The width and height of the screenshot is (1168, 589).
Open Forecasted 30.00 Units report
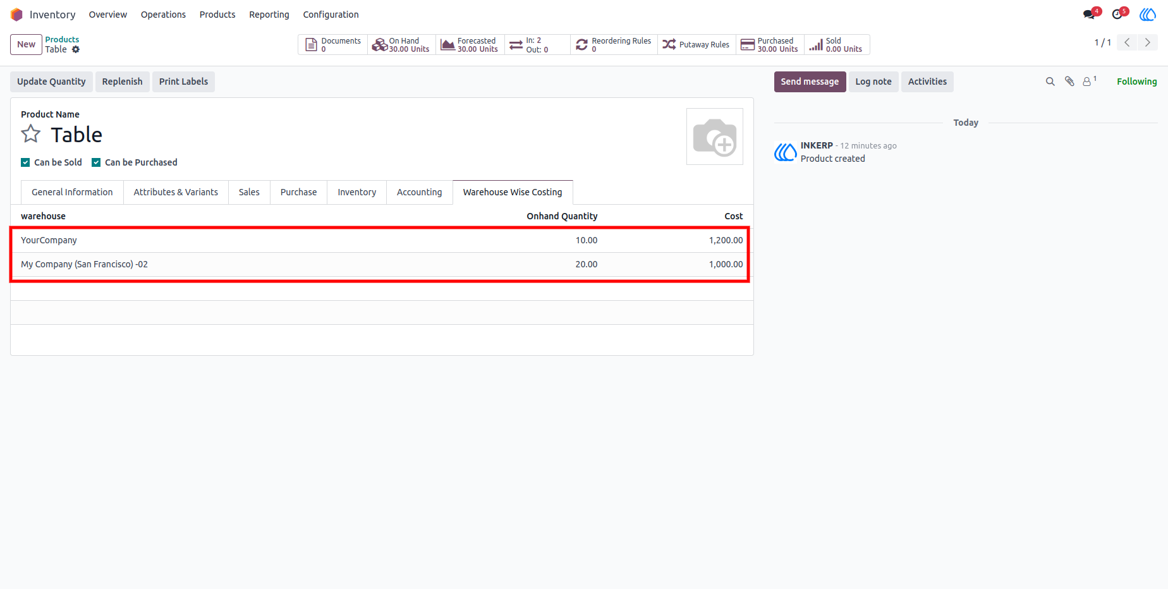coord(470,45)
